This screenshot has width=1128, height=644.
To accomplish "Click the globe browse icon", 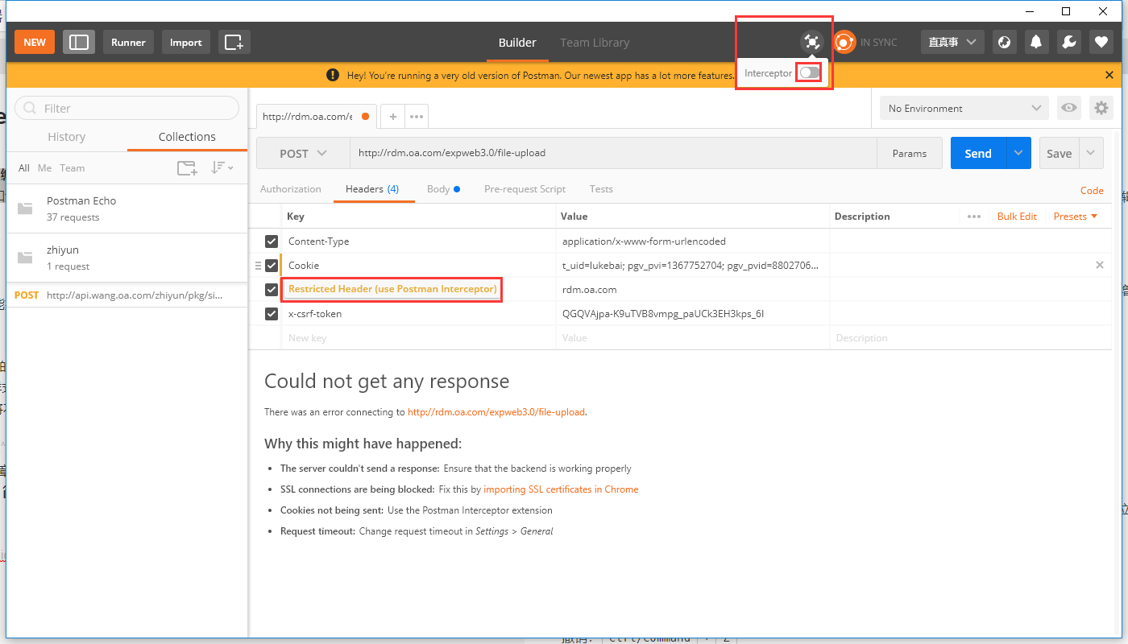I will pos(1004,43).
